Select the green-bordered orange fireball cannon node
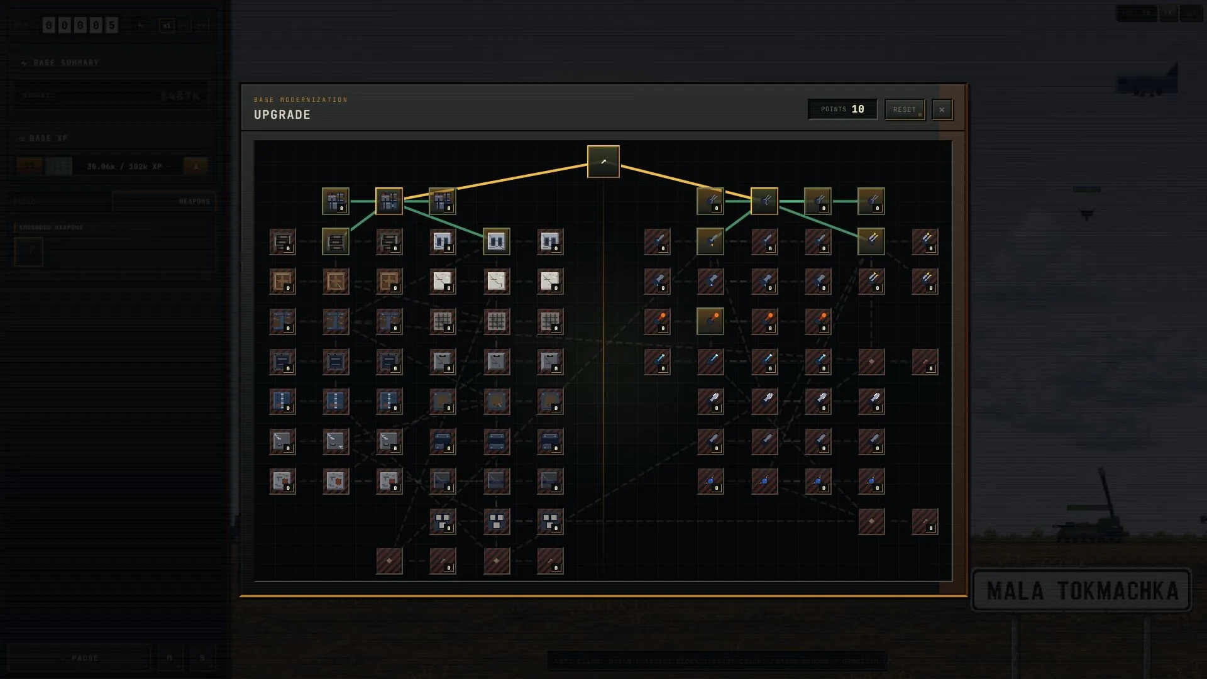Image resolution: width=1207 pixels, height=679 pixels. 710,321
